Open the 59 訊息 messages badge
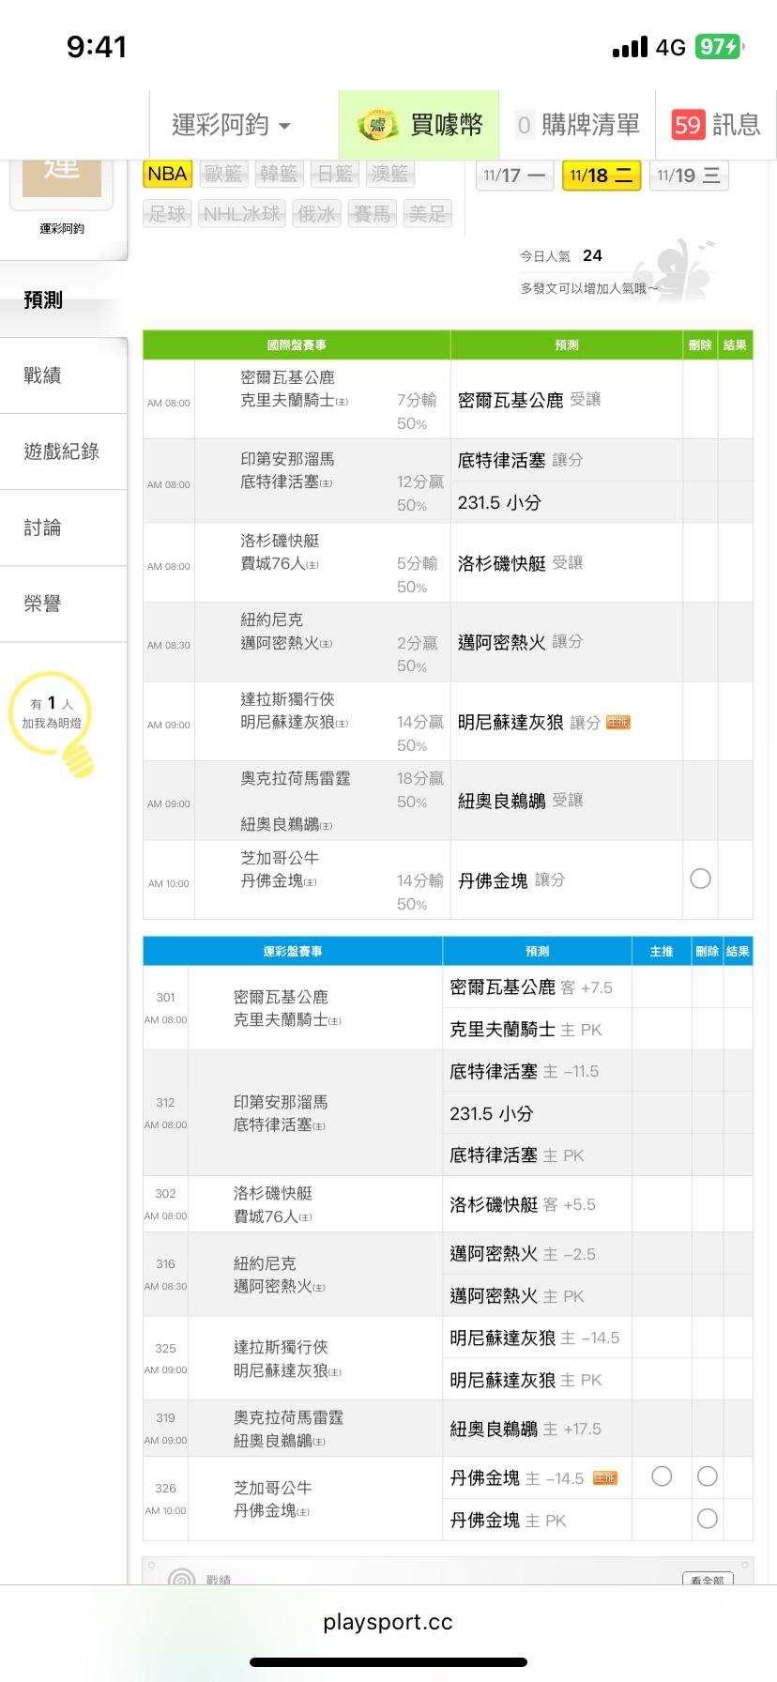Image resolution: width=777 pixels, height=1682 pixels. pos(715,125)
